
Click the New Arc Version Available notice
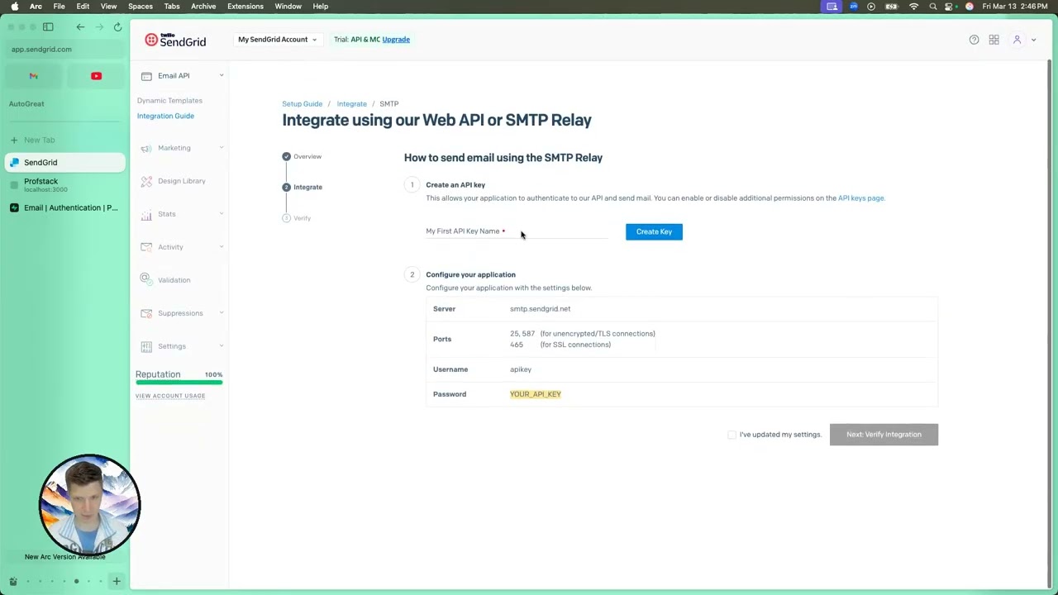click(65, 557)
